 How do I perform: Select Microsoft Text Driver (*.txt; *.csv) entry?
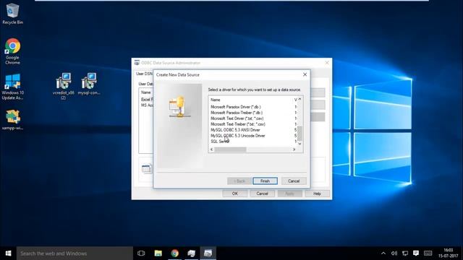coord(237,118)
